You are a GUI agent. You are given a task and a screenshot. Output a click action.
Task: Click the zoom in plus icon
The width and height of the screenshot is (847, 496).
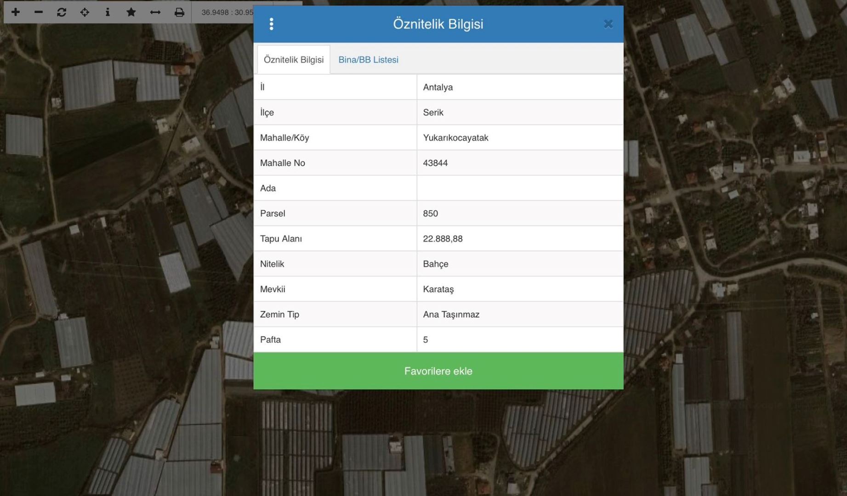[x=16, y=12]
